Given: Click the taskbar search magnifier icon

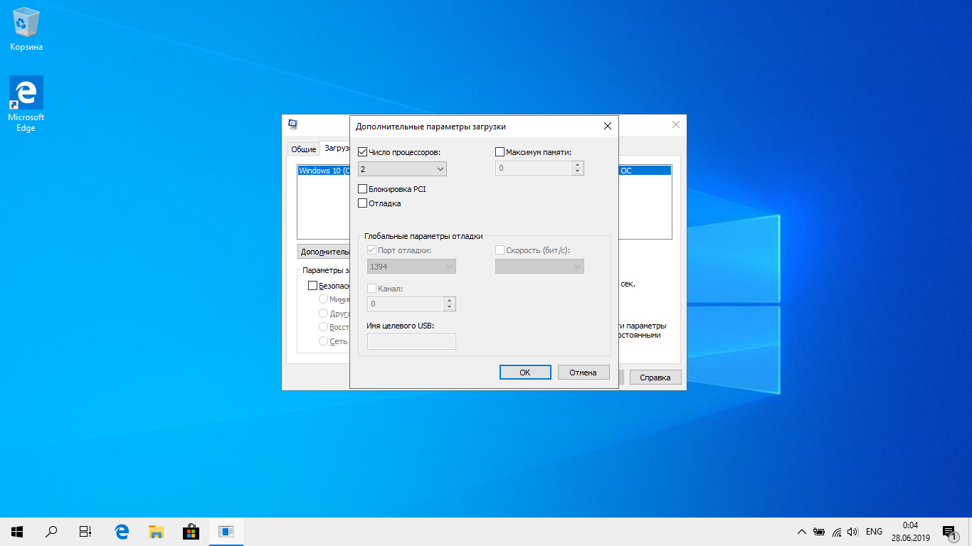Looking at the screenshot, I should 51,531.
